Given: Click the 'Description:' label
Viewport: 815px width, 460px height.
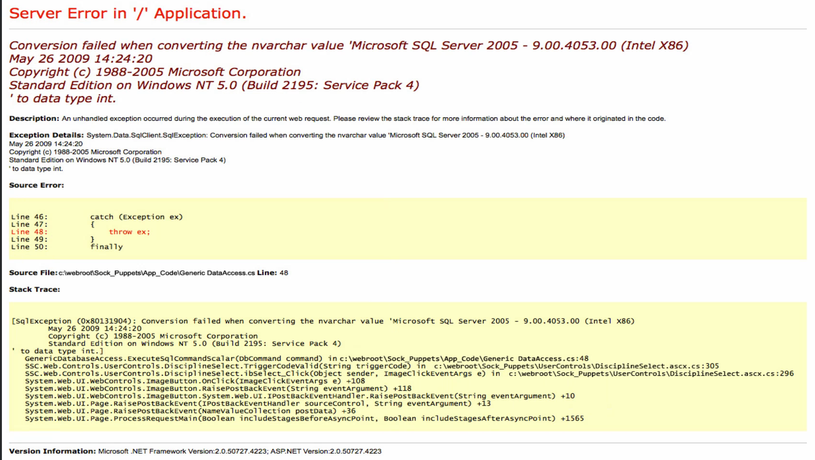Looking at the screenshot, I should [x=34, y=118].
